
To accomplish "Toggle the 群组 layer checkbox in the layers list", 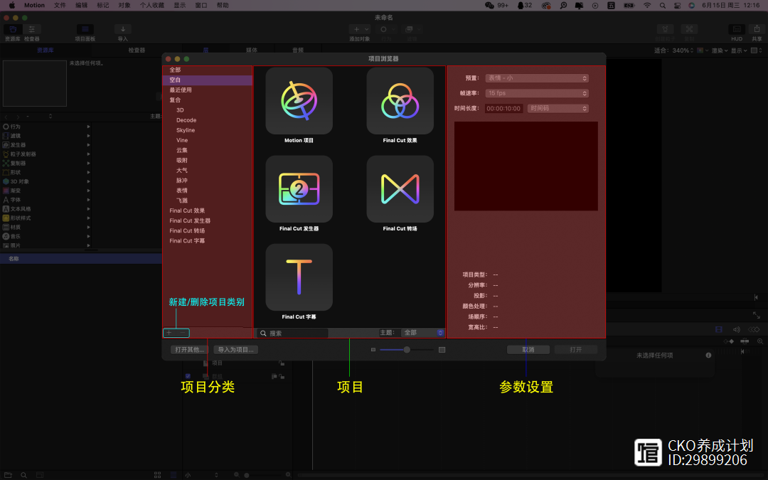I will pos(188,376).
